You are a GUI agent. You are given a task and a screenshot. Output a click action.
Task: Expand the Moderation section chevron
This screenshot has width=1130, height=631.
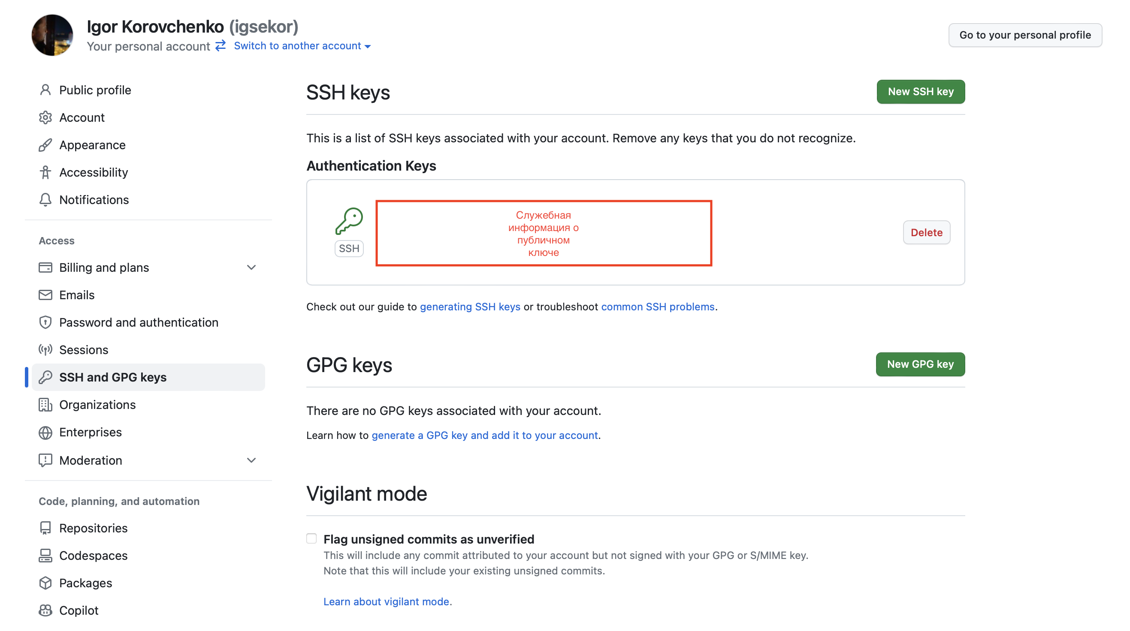[251, 460]
